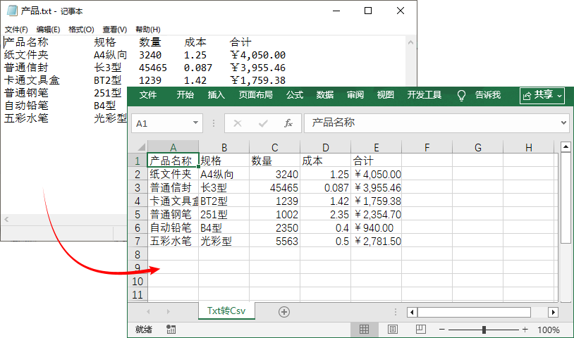Select column E header
This screenshot has height=338, width=574.
coord(377,147)
